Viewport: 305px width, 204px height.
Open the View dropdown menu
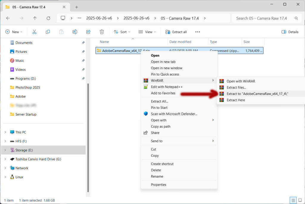147,32
